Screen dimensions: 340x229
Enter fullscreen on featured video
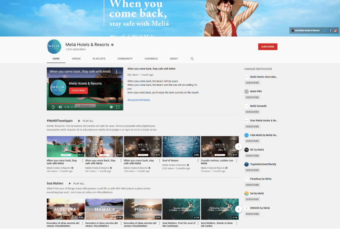point(118,107)
